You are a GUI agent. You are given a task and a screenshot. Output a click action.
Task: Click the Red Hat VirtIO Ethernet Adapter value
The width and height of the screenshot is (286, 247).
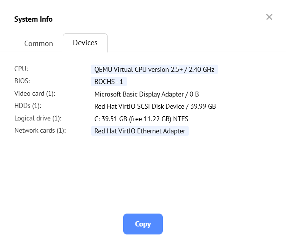click(140, 131)
